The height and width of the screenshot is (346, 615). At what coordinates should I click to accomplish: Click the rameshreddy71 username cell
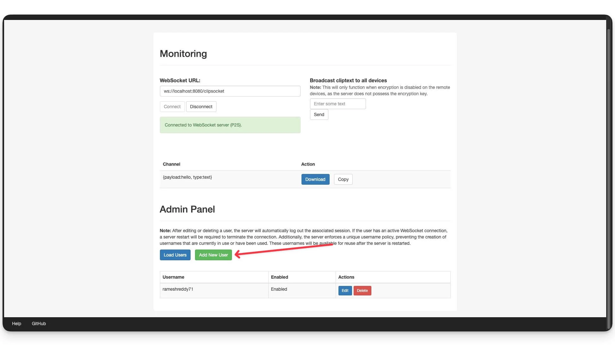pos(178,289)
